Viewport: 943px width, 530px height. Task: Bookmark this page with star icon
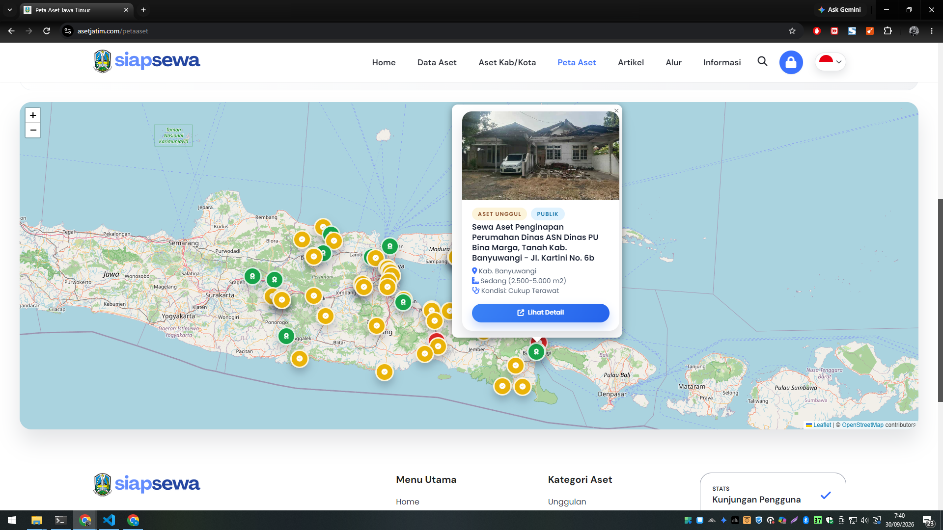point(792,31)
